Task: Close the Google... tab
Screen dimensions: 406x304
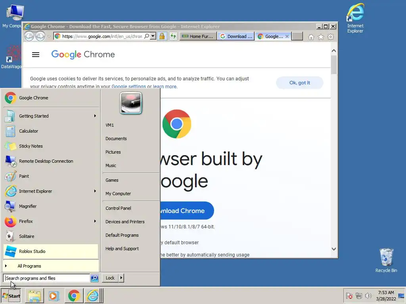Action: click(287, 36)
